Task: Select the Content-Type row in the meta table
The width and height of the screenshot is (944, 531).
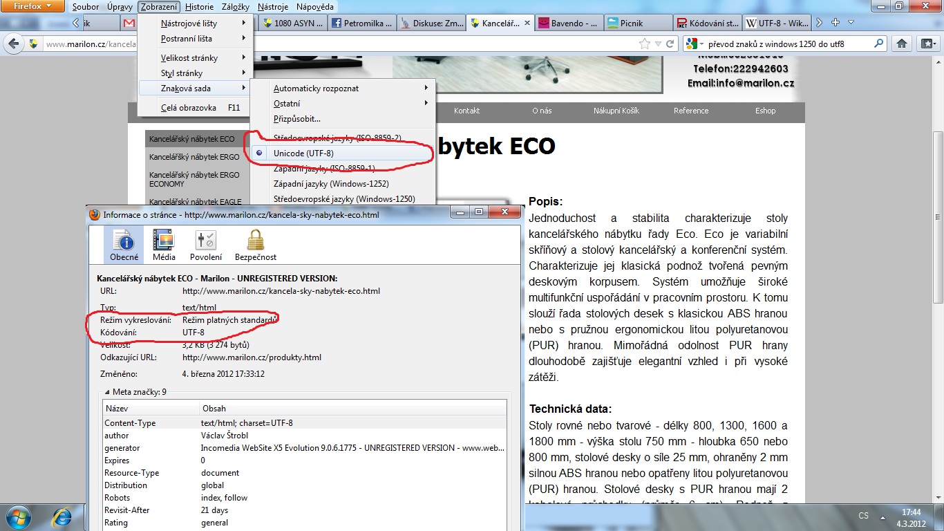Action: coord(304,423)
